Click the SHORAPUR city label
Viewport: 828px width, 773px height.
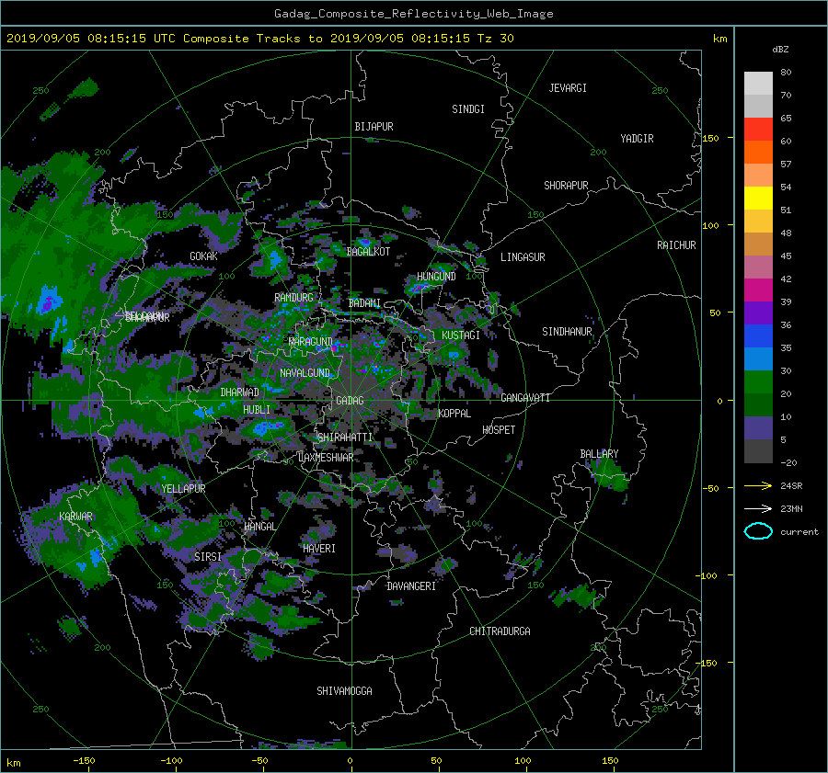566,186
